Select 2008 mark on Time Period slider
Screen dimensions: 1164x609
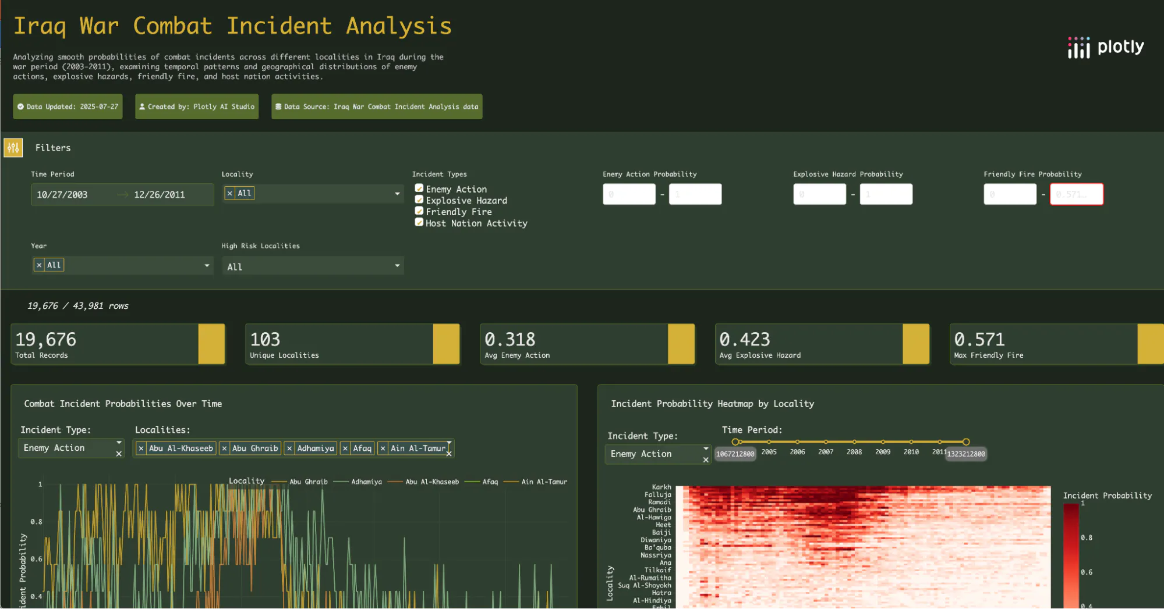854,442
